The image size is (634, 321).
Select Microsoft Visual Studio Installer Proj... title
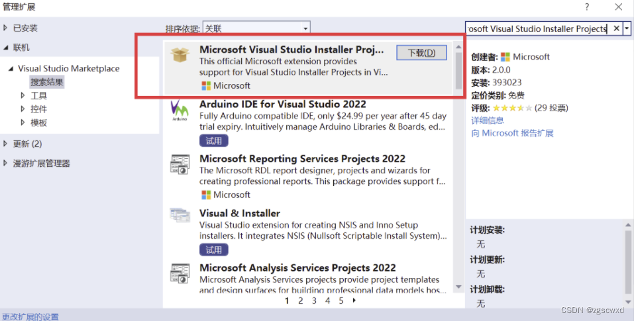click(291, 50)
